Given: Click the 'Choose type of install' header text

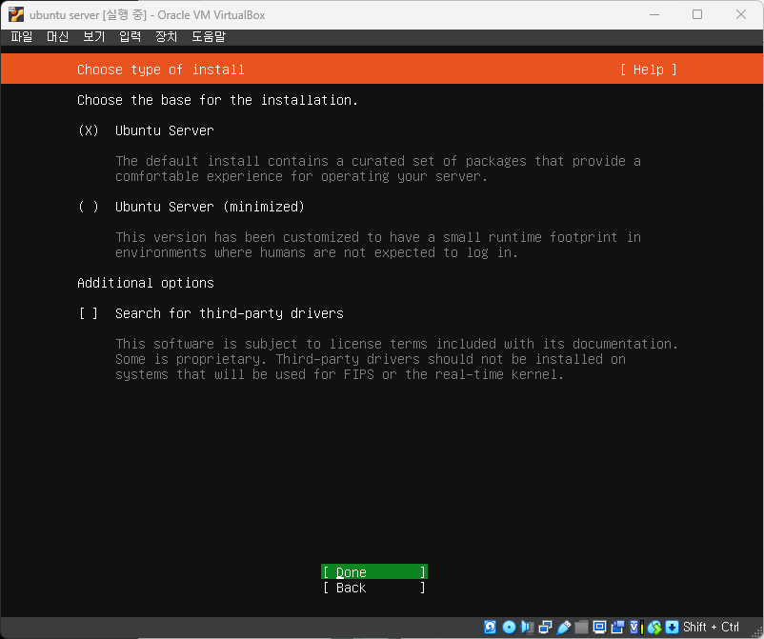Looking at the screenshot, I should [161, 70].
